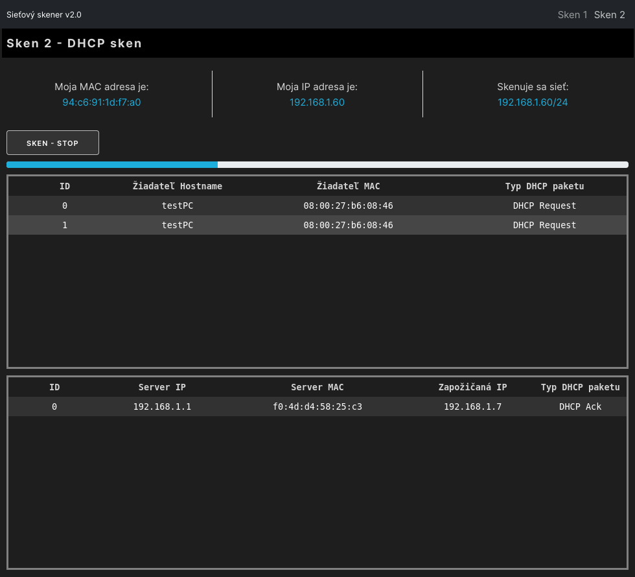This screenshot has height=577, width=635.
Task: Click the blue scan progress bar
Action: tap(112, 165)
